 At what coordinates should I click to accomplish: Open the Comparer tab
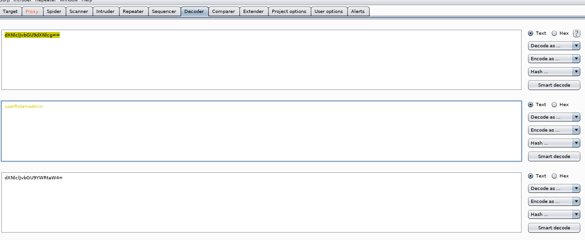[x=224, y=12]
